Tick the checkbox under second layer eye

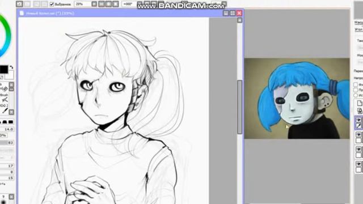pyautogui.click(x=358, y=141)
